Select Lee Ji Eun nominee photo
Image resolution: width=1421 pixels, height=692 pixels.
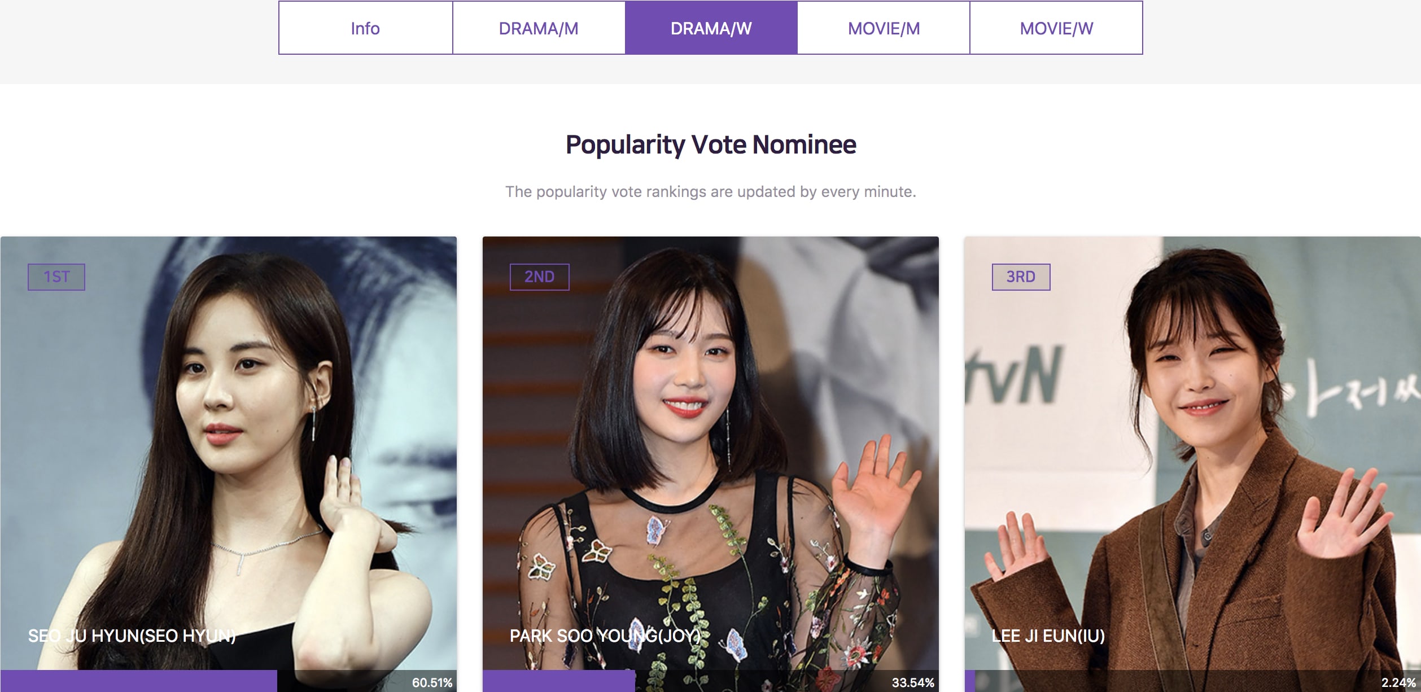click(x=1192, y=452)
